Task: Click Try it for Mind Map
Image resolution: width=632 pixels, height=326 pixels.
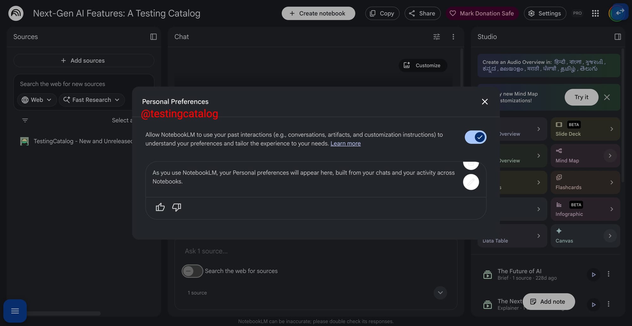Action: 581,97
